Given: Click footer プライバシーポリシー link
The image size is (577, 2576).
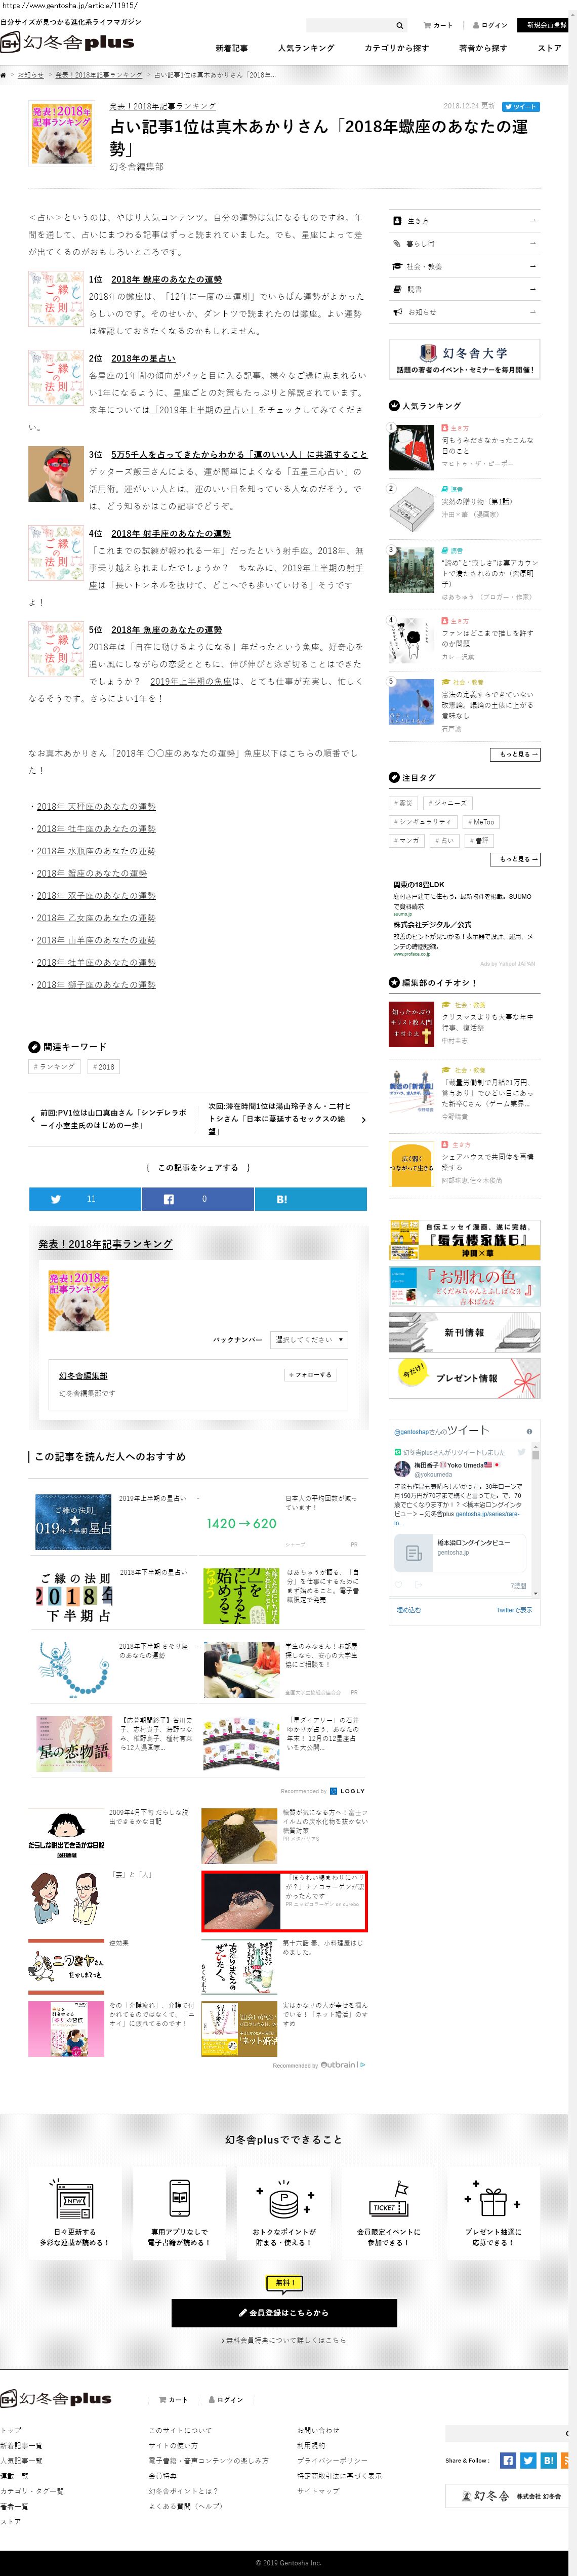Looking at the screenshot, I should tap(332, 2461).
